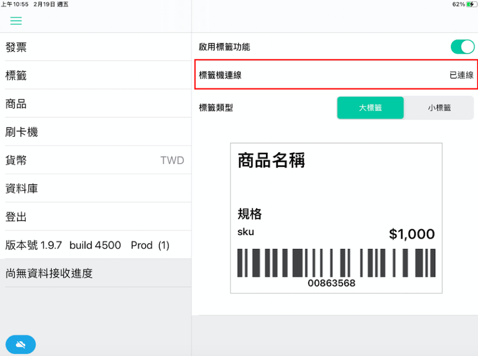This screenshot has width=478, height=356.
Task: Select 大標籤 label type
Action: [371, 108]
